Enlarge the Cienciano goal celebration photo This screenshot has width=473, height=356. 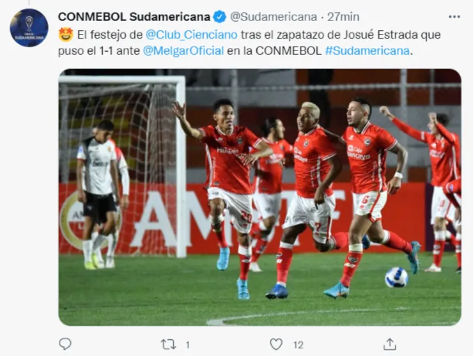(260, 197)
